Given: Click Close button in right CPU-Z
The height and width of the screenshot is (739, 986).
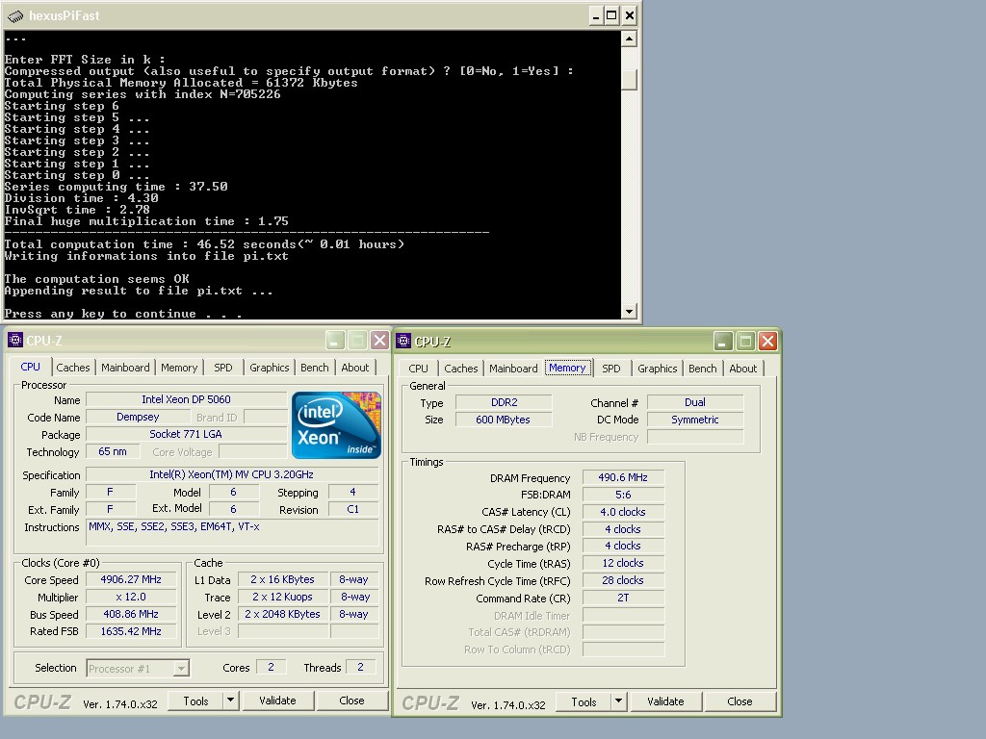Looking at the screenshot, I should click(739, 701).
